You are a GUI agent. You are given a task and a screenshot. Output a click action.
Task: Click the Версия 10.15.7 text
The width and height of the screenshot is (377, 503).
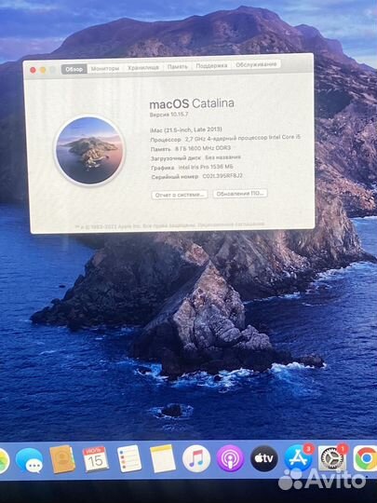click(x=168, y=115)
